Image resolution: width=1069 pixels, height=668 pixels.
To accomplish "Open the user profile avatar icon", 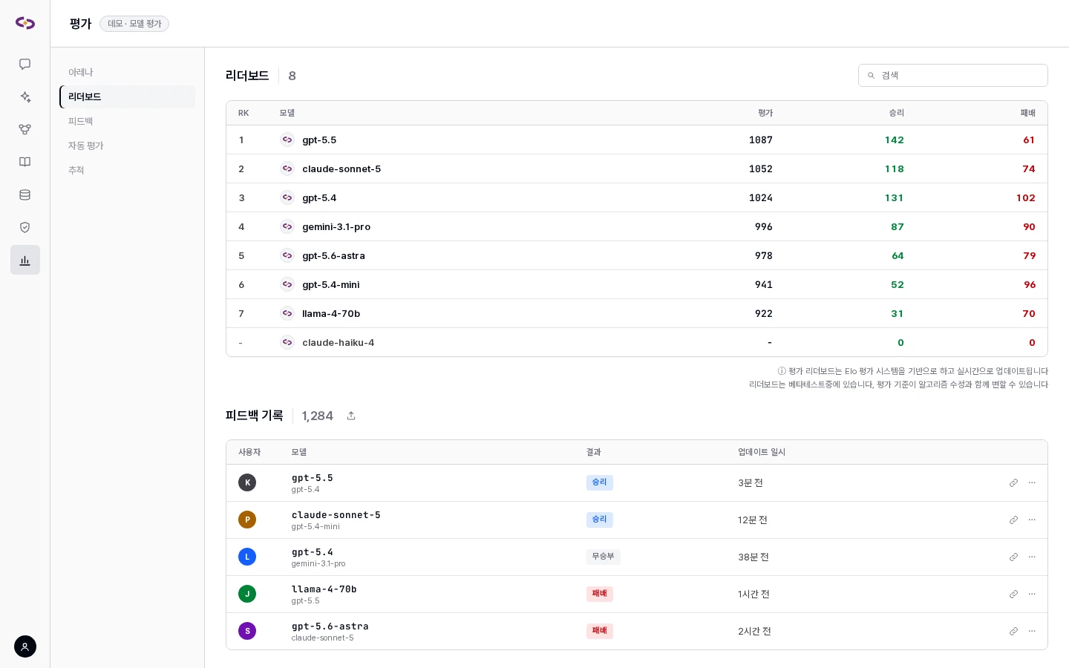I will coord(24,646).
